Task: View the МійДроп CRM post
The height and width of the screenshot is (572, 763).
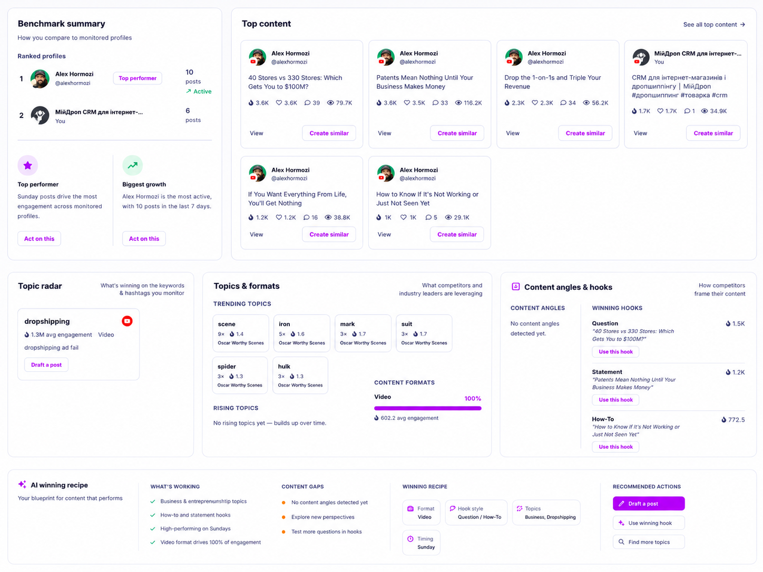Action: point(640,133)
